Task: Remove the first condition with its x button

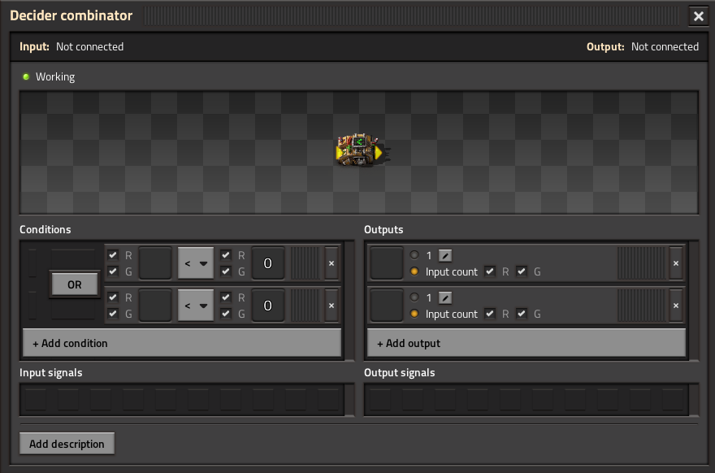Action: coord(331,263)
